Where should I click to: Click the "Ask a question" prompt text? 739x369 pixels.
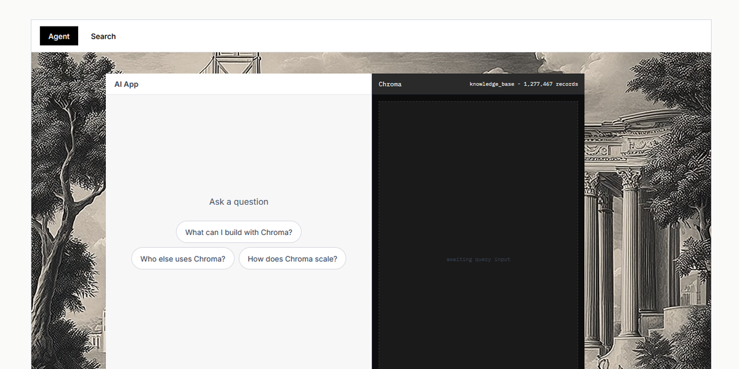[x=239, y=202]
